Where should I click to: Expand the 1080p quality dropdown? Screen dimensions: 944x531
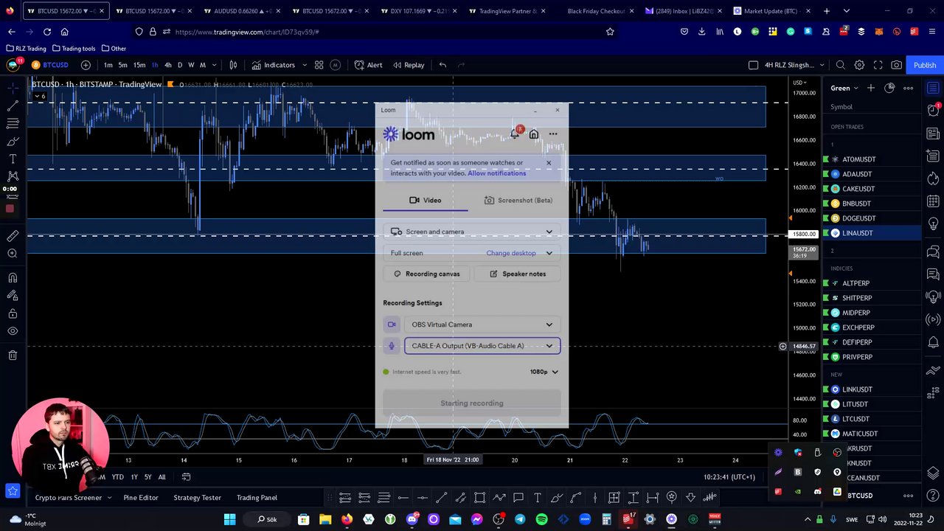click(x=544, y=372)
